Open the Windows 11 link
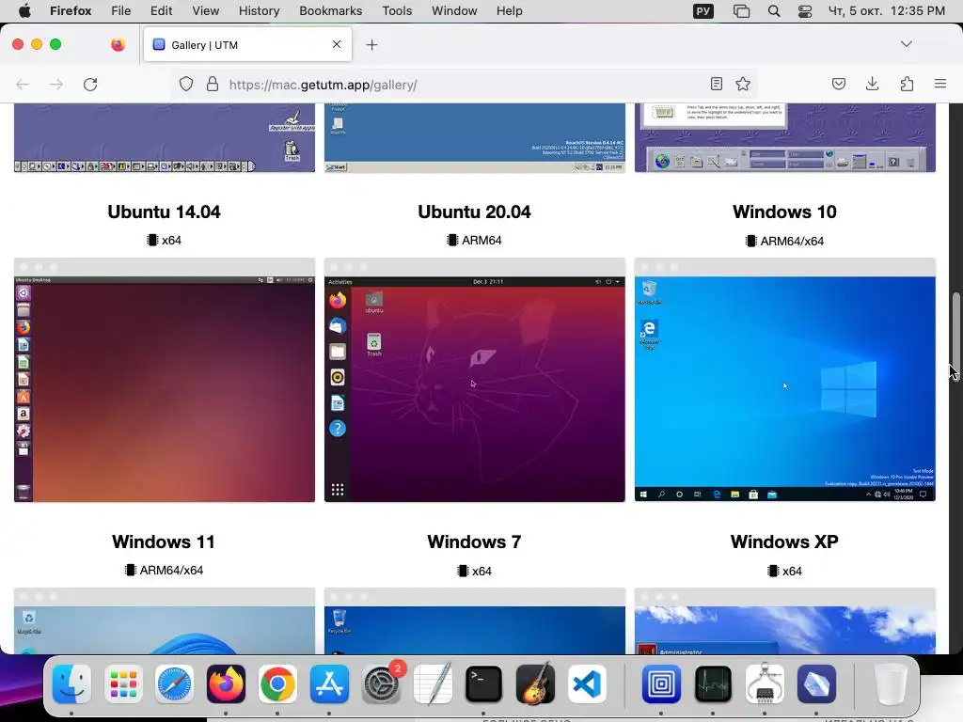The width and height of the screenshot is (963, 722). click(x=164, y=541)
